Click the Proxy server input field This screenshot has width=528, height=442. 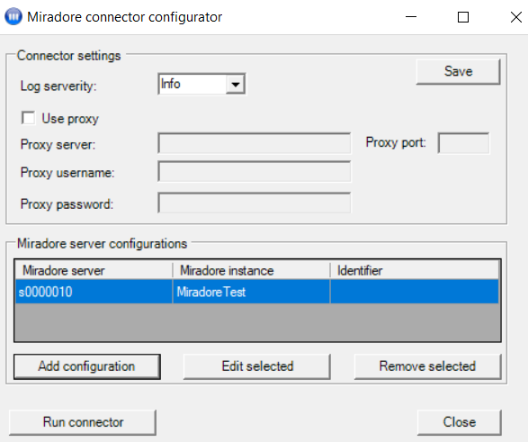pyautogui.click(x=255, y=143)
